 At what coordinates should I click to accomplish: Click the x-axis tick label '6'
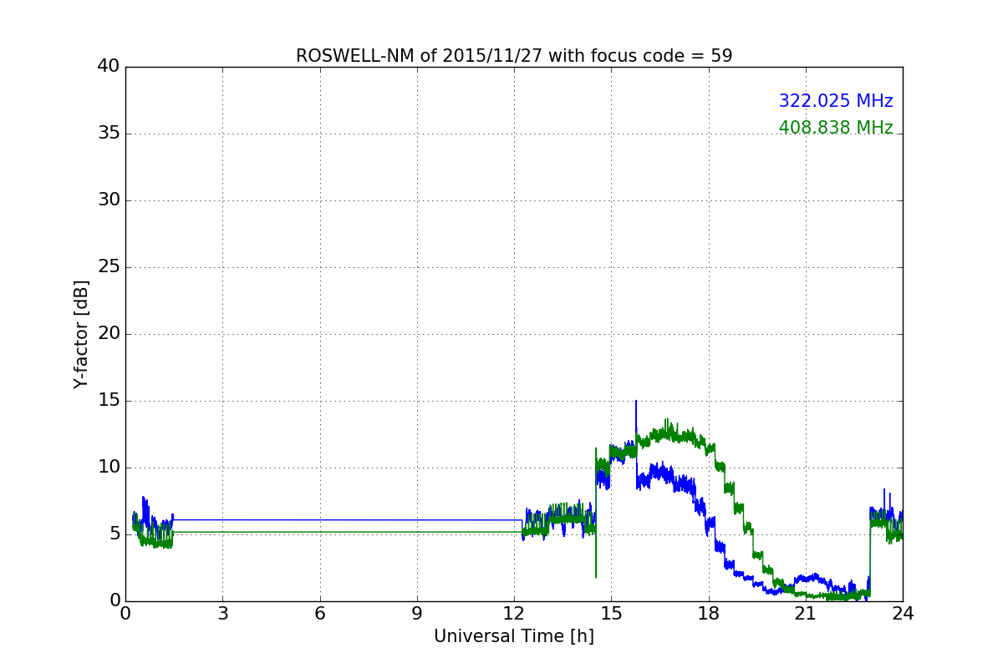pos(319,614)
